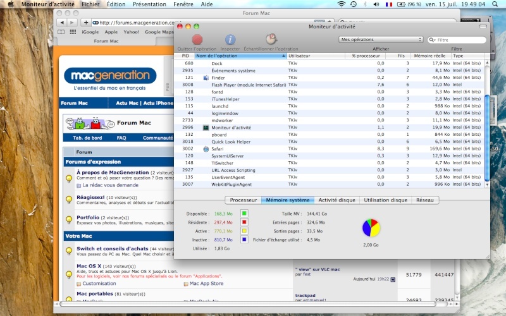The image size is (506, 316).
Task: Open the Réagissez! forum link
Action: 90,197
